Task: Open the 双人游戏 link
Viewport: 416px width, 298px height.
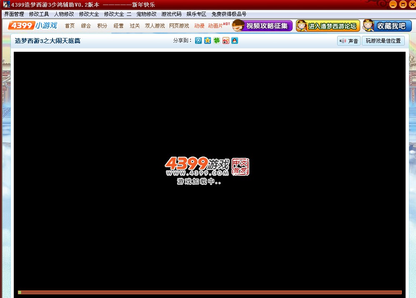Action: (x=155, y=26)
